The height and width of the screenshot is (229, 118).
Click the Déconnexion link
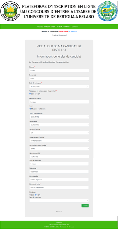72,31
